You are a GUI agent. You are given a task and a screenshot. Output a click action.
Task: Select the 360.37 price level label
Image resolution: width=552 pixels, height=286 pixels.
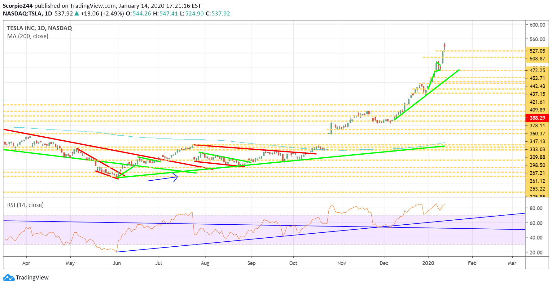pos(537,134)
